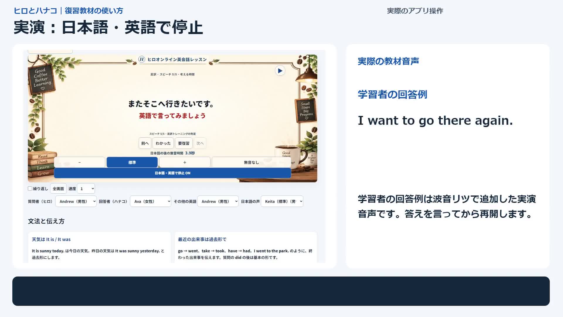The image size is (563, 317).
Task: Enable the 繰り返し checkbox
Action: point(30,188)
